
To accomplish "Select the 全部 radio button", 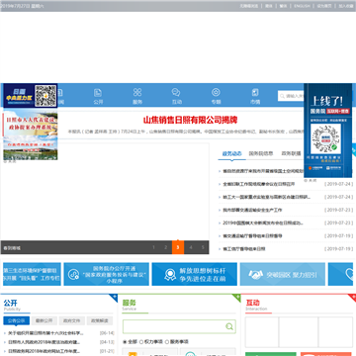I will tap(125, 342).
